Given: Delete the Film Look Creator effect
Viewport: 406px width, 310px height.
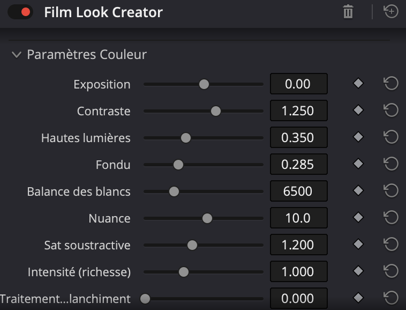Looking at the screenshot, I should coord(348,12).
